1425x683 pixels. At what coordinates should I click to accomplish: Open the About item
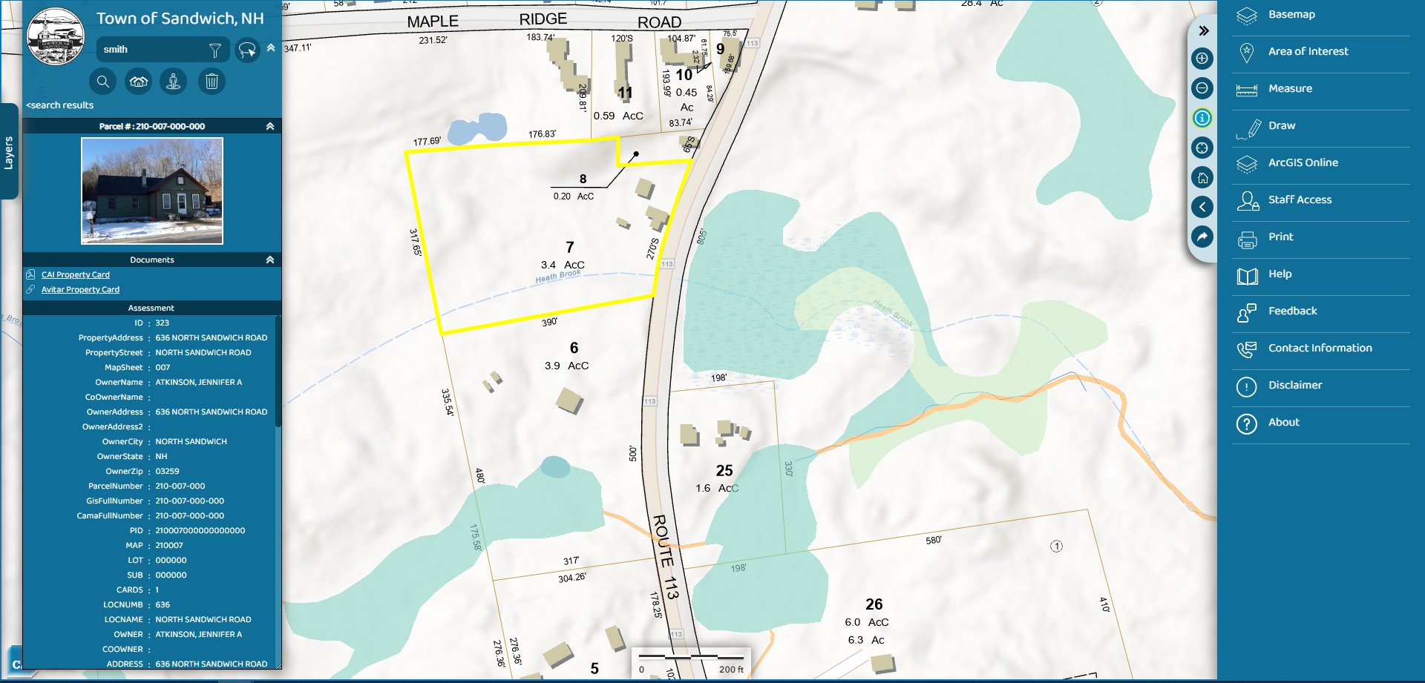coord(1321,424)
